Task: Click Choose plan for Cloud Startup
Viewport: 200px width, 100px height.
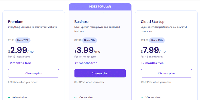Action: click(x=166, y=73)
